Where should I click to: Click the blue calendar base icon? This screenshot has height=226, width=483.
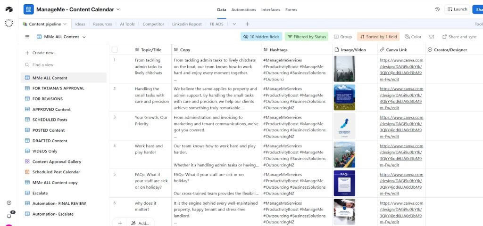point(29,9)
